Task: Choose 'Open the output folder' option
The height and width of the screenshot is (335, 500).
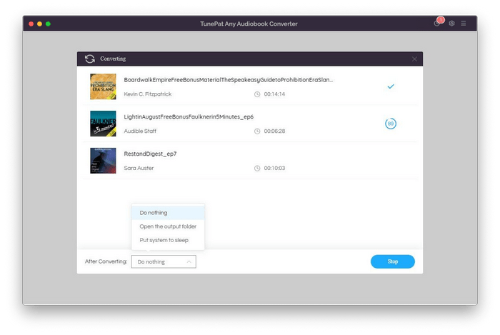Action: pos(168,226)
